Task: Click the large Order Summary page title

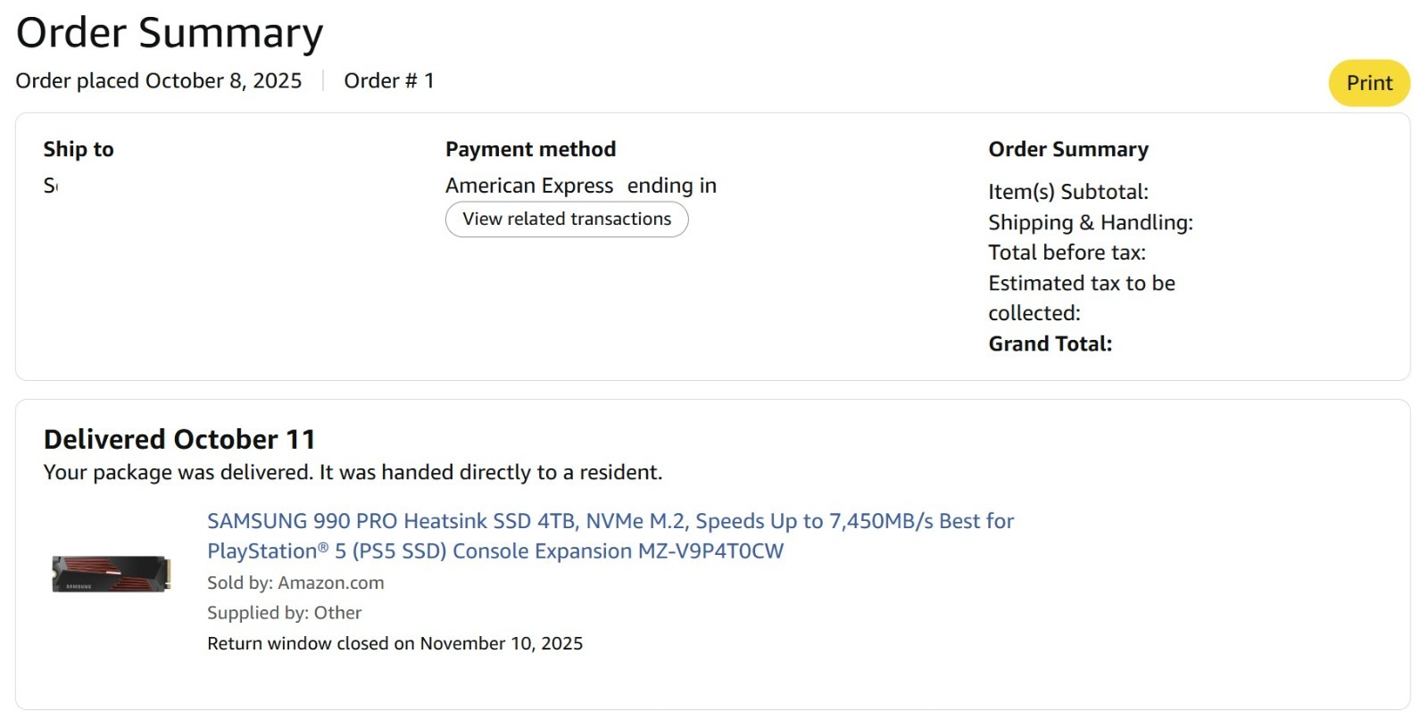Action: pyautogui.click(x=170, y=33)
